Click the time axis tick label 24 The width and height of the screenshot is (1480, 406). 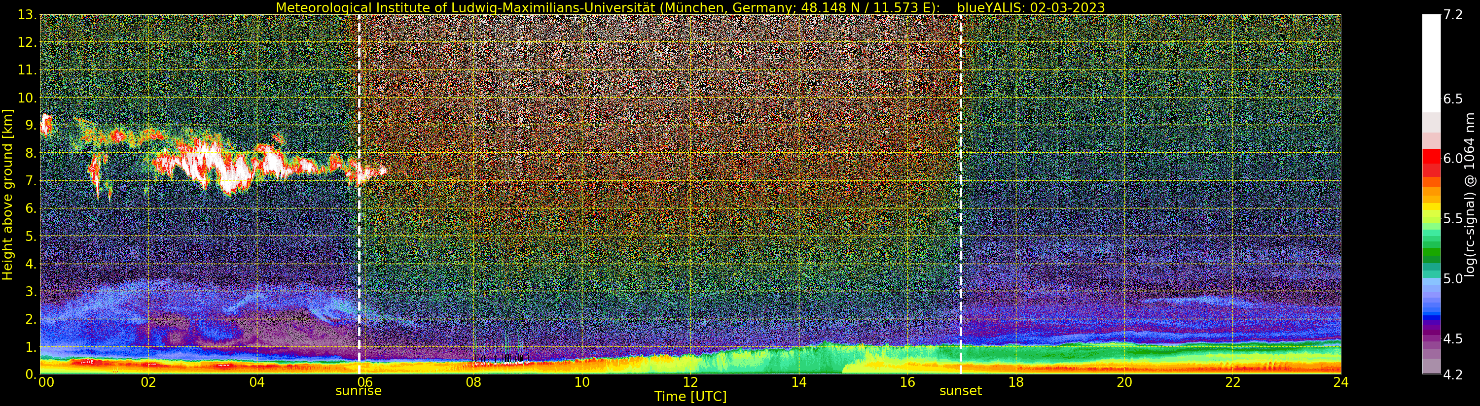pyautogui.click(x=1341, y=382)
